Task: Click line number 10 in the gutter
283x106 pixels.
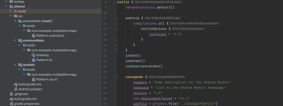Action: pos(105,13)
